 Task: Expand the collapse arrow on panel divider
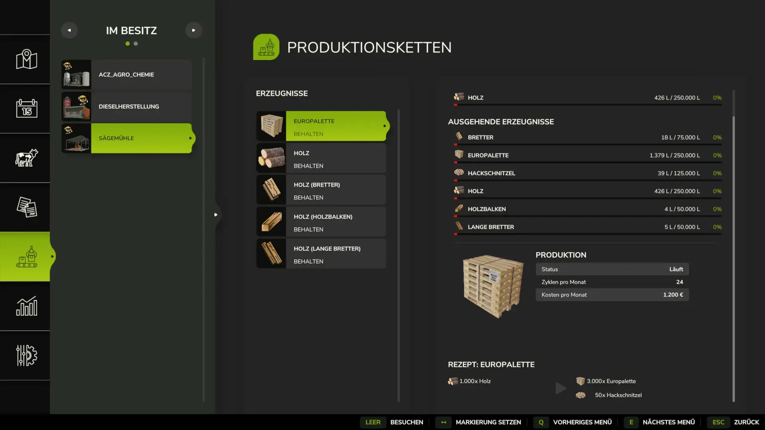coord(216,215)
